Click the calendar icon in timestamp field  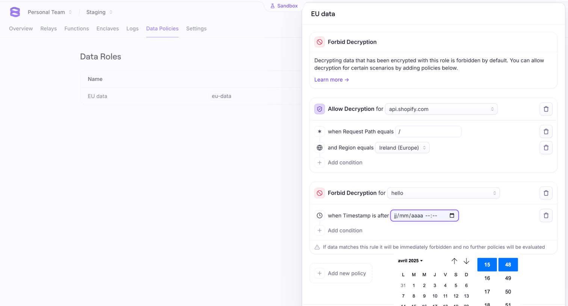[452, 216]
